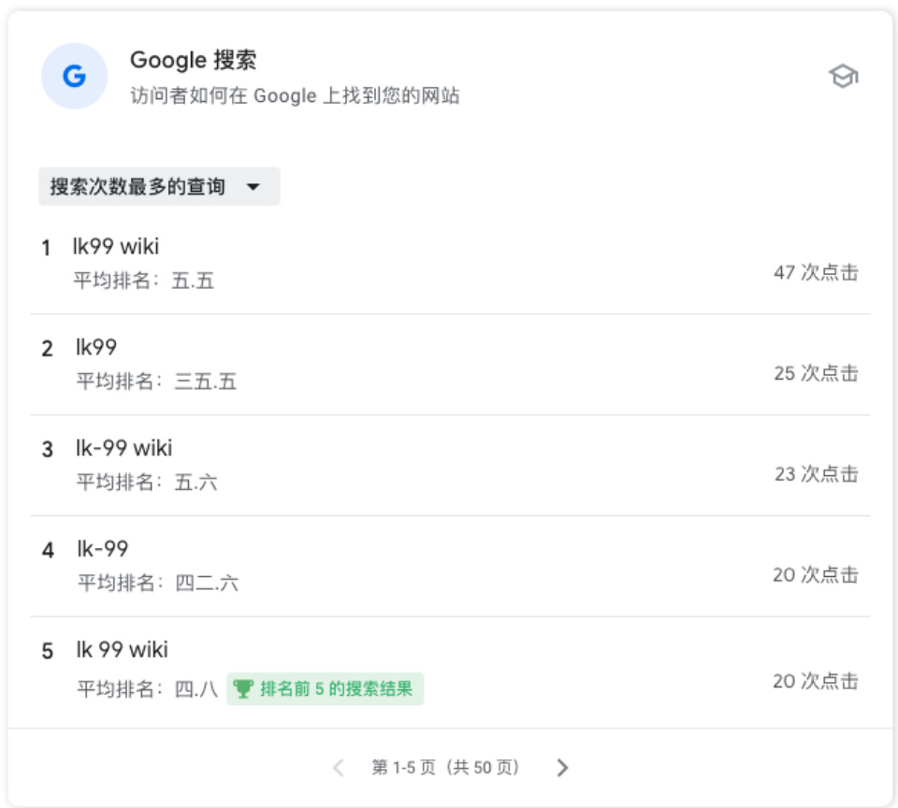Viewport: 898px width, 808px height.
Task: Click '平均排名: 三五.五' under lk99
Action: point(156,382)
